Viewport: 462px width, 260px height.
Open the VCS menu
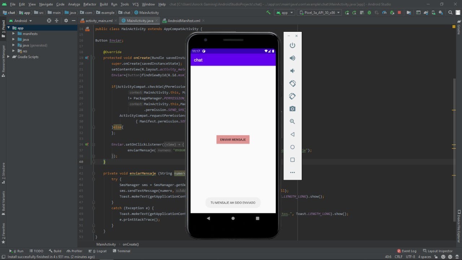click(135, 4)
